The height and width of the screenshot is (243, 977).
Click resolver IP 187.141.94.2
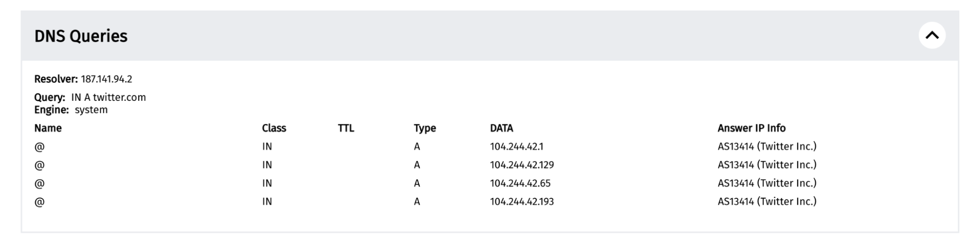[107, 79]
